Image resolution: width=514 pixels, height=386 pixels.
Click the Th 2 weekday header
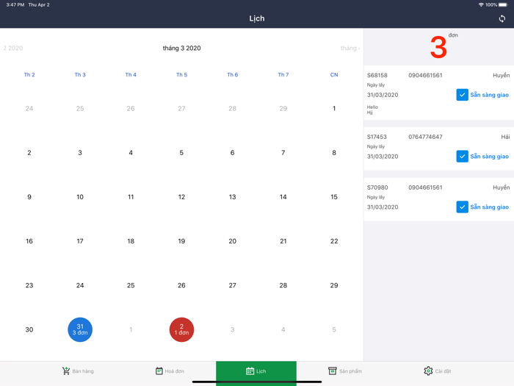pos(29,75)
